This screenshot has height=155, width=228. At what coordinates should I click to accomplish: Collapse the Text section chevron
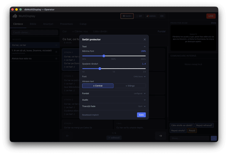pos(145,47)
